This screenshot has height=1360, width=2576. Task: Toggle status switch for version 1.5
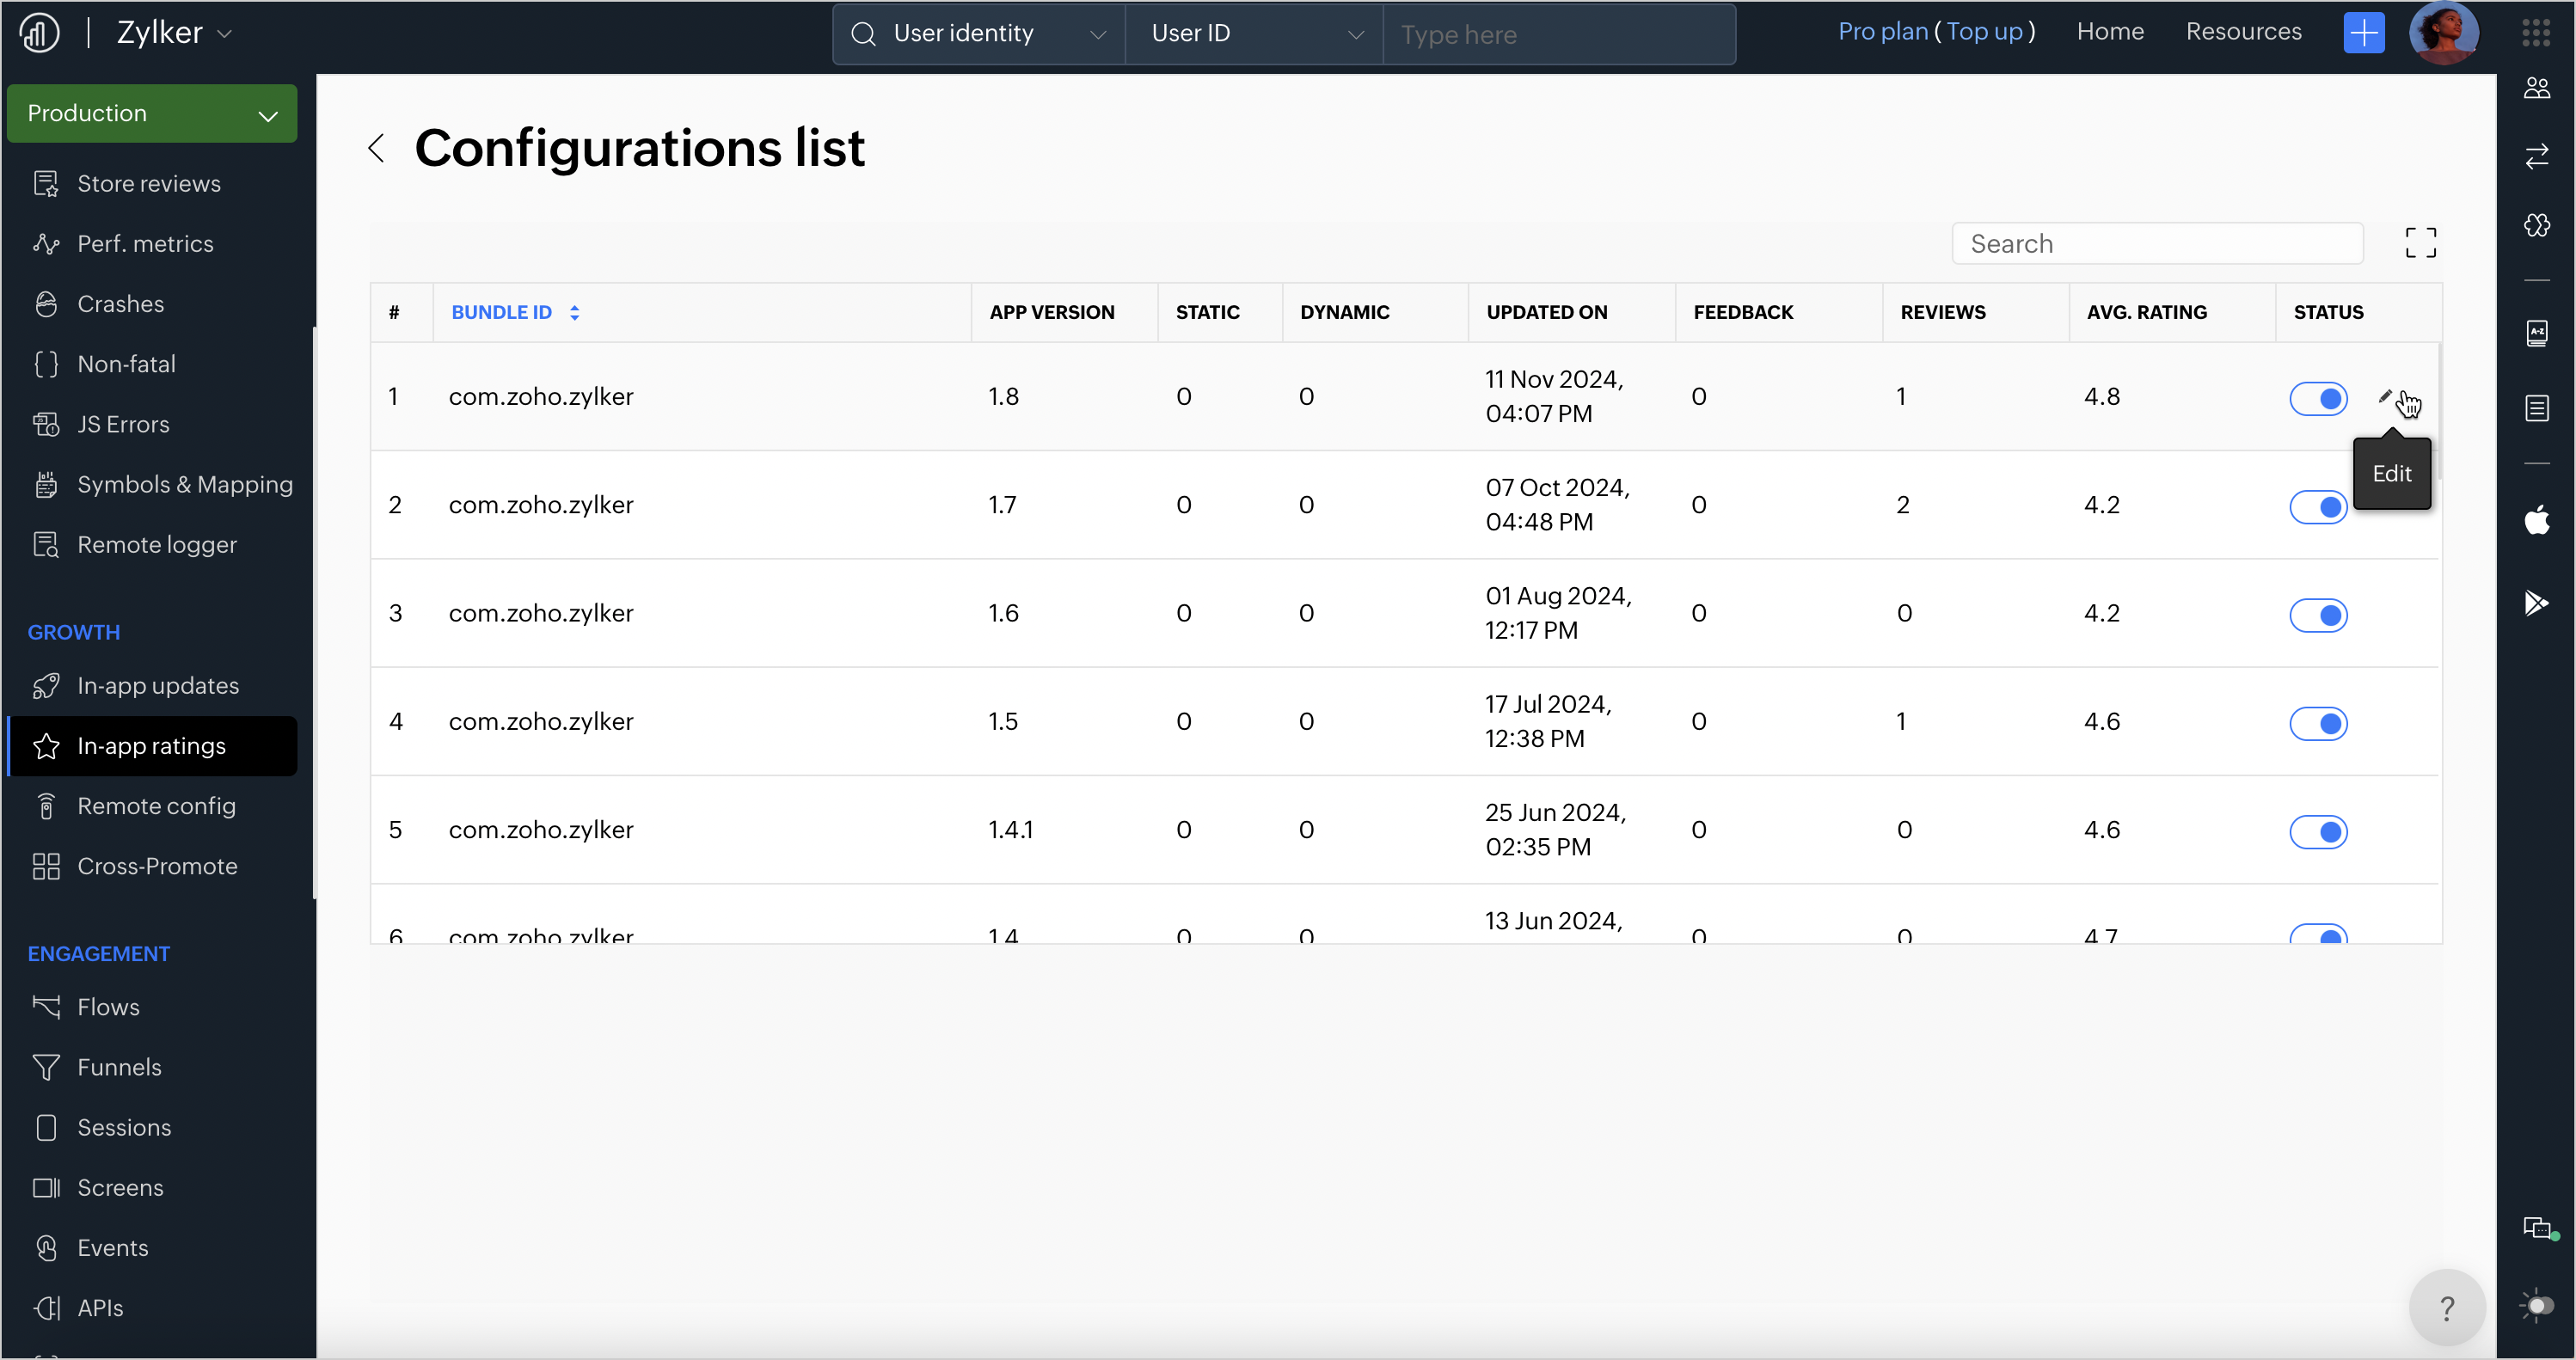[2318, 723]
